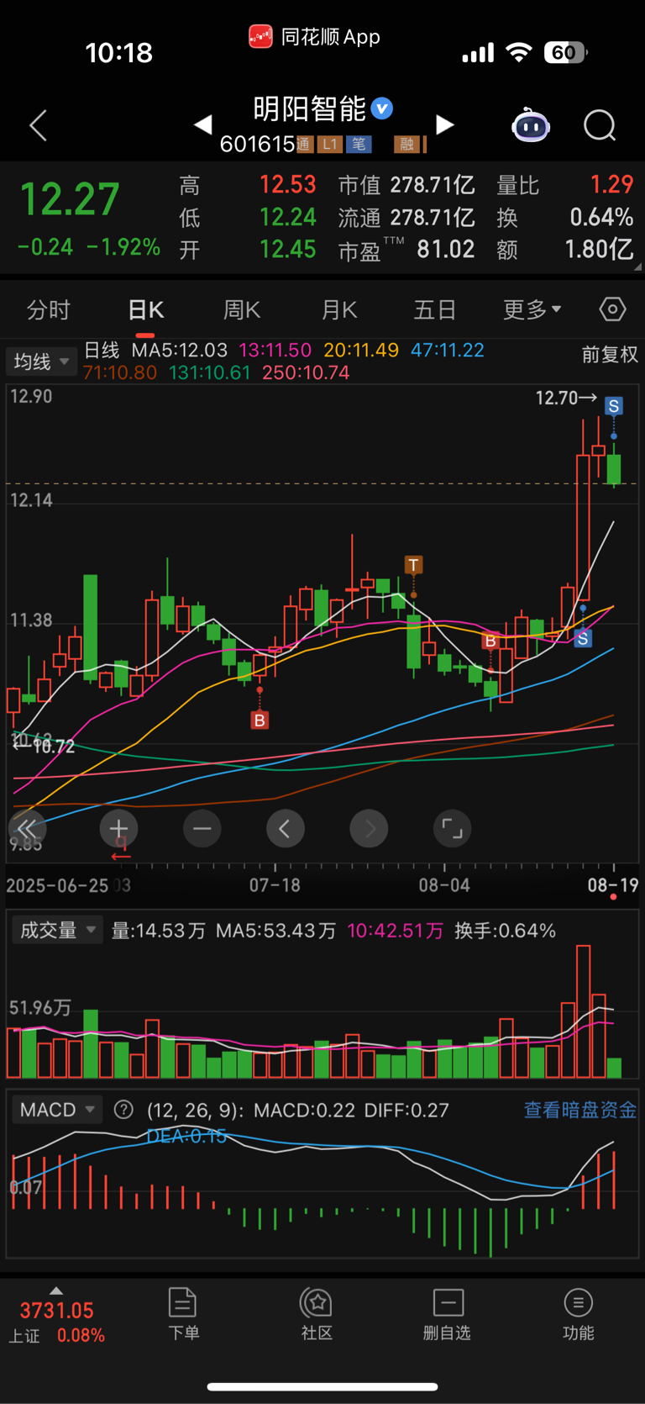The width and height of the screenshot is (645, 1404).
Task: Open 功能 functions menu icon
Action: [x=578, y=1313]
